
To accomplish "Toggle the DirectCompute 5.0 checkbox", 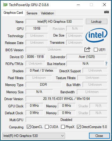I will 79,127.
